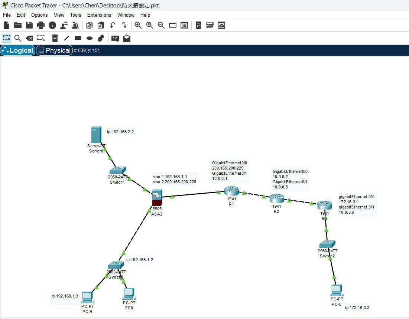Click the 'ip 172.16.3.3' note
The height and width of the screenshot is (319, 409).
click(357, 308)
